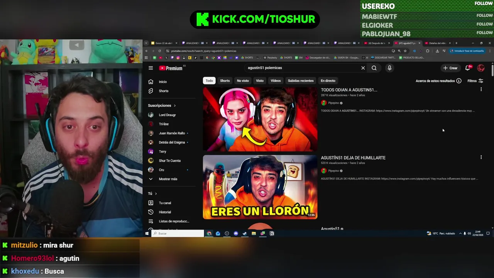Click the YouTube page scrollbar
494x278 pixels.
[492, 71]
